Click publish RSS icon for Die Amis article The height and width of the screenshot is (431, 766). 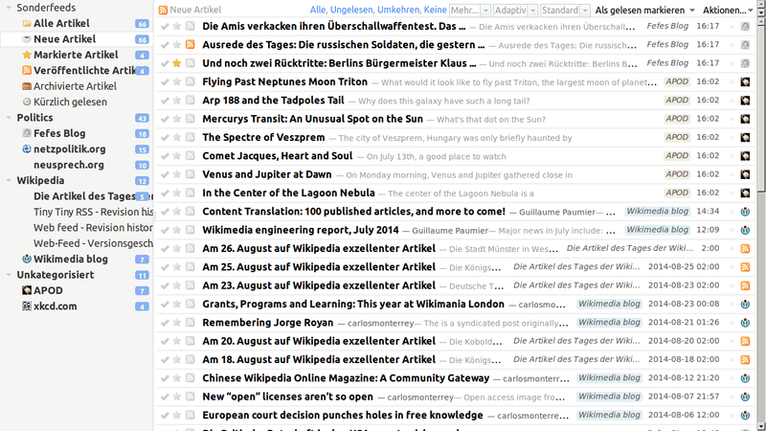[191, 27]
